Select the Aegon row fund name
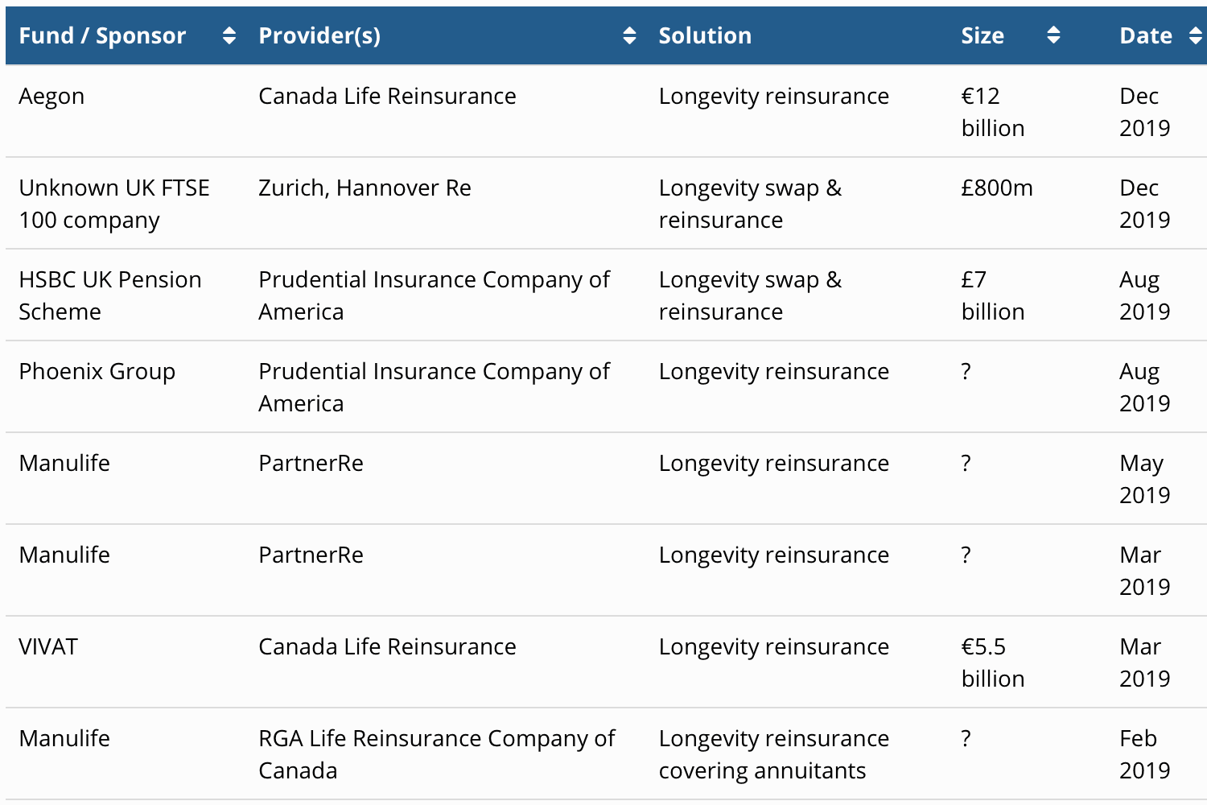The width and height of the screenshot is (1207, 805). pyautogui.click(x=51, y=97)
